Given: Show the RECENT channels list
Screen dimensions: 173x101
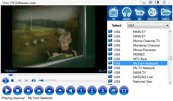Looking at the screenshot, I should [153, 14].
